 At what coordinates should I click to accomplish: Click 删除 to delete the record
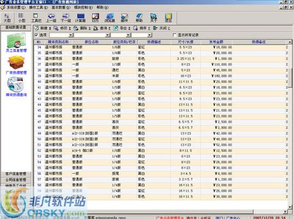pos(82,28)
